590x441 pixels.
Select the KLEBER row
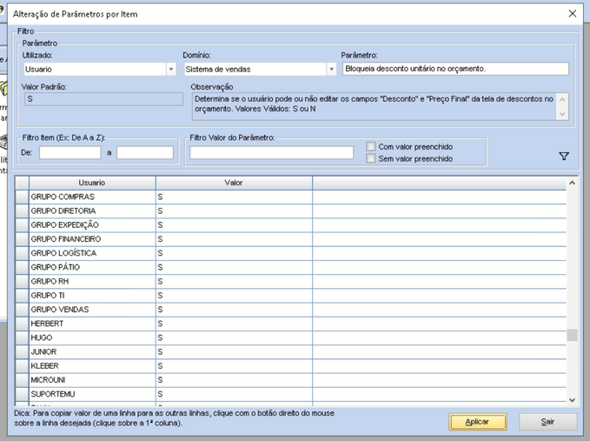coord(291,366)
